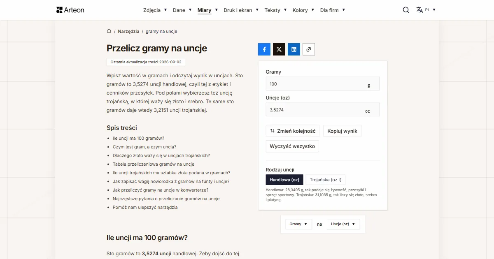Jump to 'Tabela przeliczeniowa gramów na uncje'
This screenshot has width=494, height=259.
pos(154,164)
